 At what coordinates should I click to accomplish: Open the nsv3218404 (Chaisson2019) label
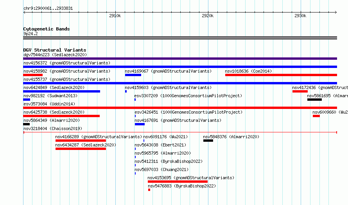coord(53,128)
